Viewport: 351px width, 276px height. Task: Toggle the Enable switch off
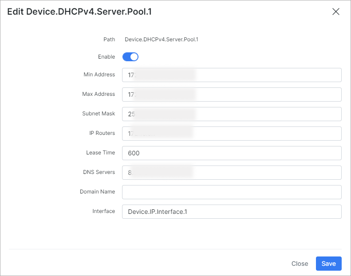tap(130, 57)
